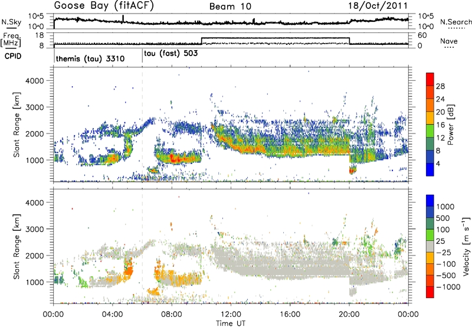
Task: Click the 'Beam 10' label
Action: pyautogui.click(x=230, y=6)
